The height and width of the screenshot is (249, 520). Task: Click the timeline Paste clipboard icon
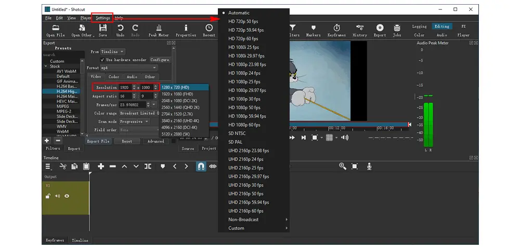[x=86, y=167]
